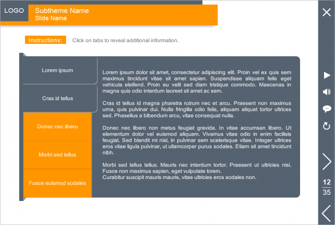Click paragraph starting 'Cras id tellus id magna'
The image size is (335, 225).
[x=197, y=110]
